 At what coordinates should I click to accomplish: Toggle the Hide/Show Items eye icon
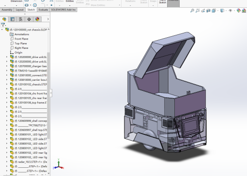(x=231, y=11)
